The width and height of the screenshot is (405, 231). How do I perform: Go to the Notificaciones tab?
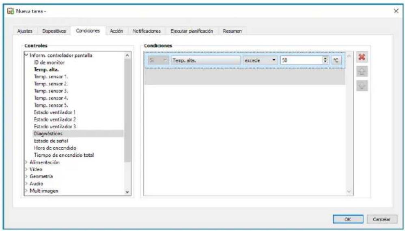tap(146, 31)
